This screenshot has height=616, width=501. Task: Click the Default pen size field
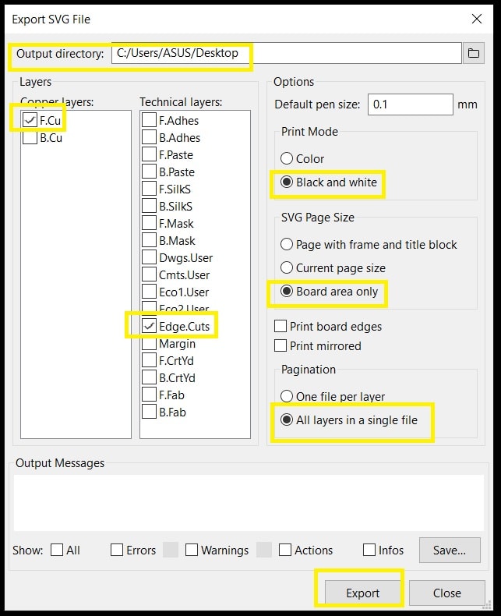(410, 104)
